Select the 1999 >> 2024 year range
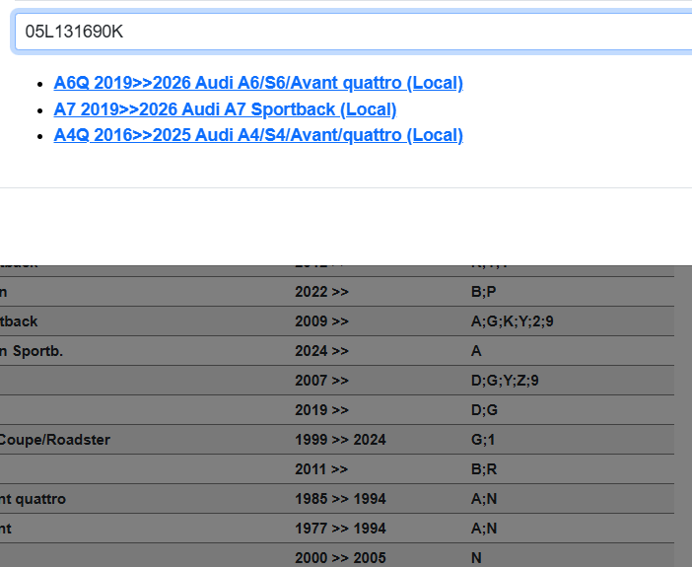Viewport: 692px width, 567px height. point(340,440)
